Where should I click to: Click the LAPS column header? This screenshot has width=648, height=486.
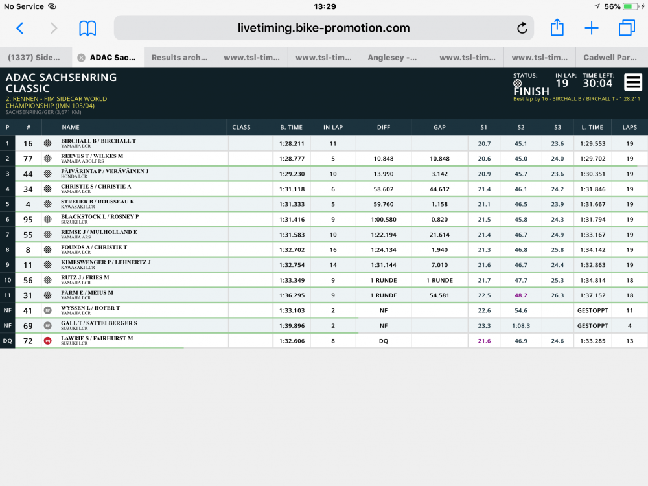pyautogui.click(x=629, y=127)
